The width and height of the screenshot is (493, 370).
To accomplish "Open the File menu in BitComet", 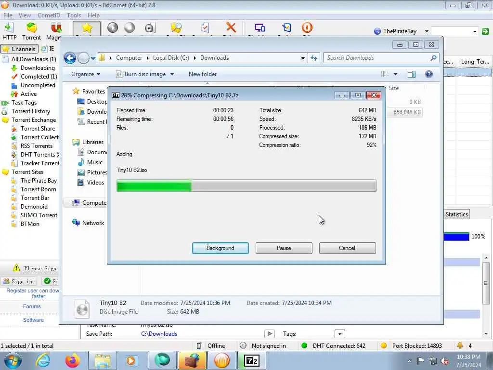I will pos(8,15).
